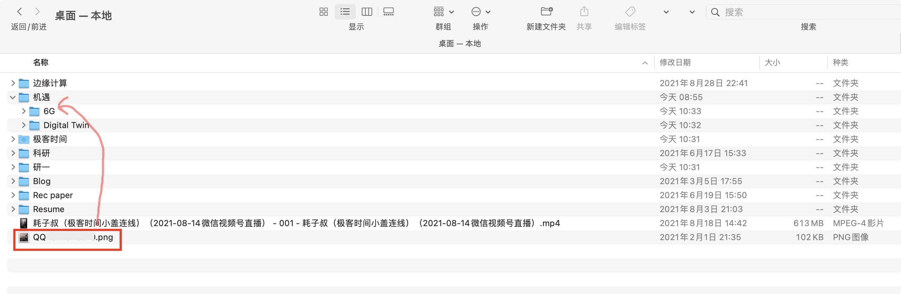Click the share (共享) icon
901x294 pixels.
[x=584, y=12]
